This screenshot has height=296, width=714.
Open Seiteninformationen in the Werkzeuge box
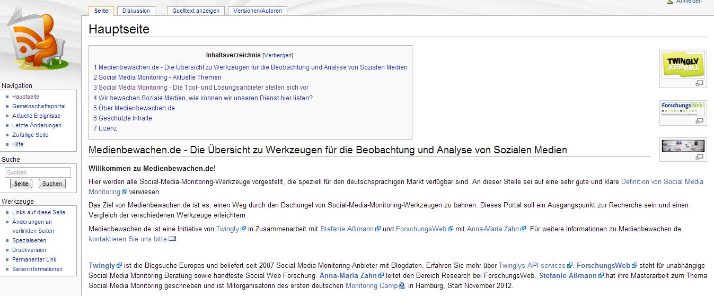click(x=37, y=269)
